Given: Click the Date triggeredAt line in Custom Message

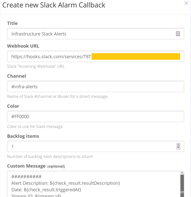Looking at the screenshot, I should tap(46, 189).
